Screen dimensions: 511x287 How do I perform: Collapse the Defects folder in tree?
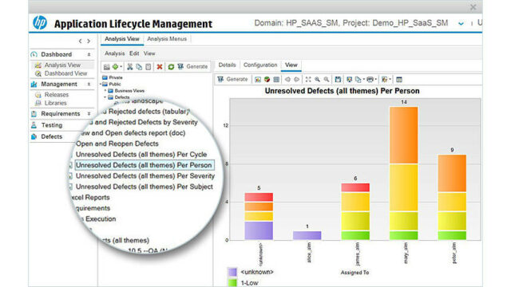(105, 97)
